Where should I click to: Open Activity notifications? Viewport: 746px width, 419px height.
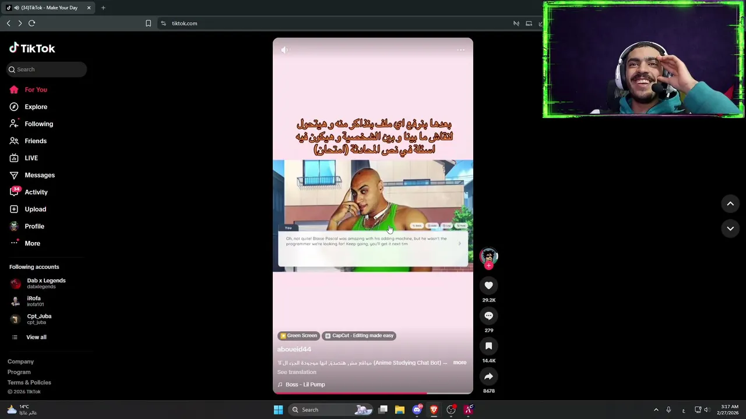(36, 192)
